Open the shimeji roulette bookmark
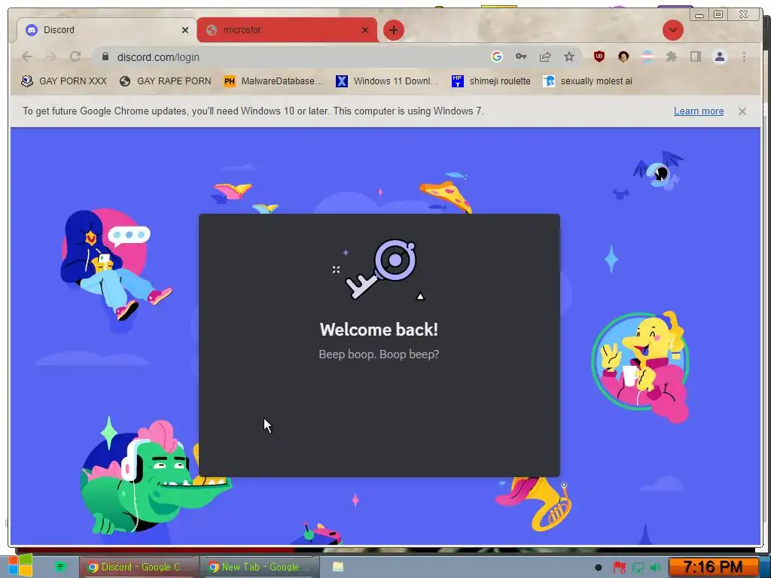771x578 pixels. 491,81
